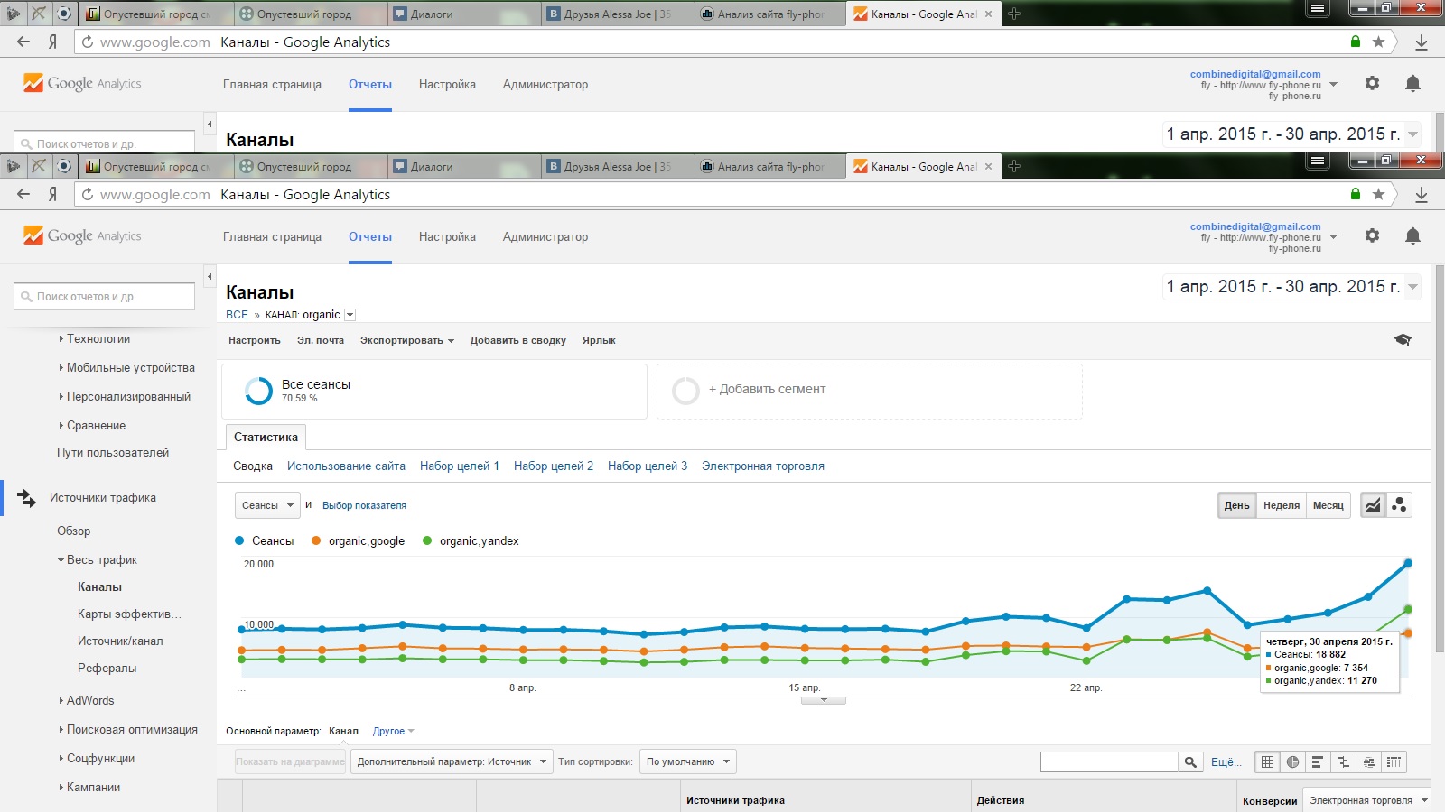Select the Электронная торговля metric group link
This screenshot has height=812, width=1445.
(763, 466)
